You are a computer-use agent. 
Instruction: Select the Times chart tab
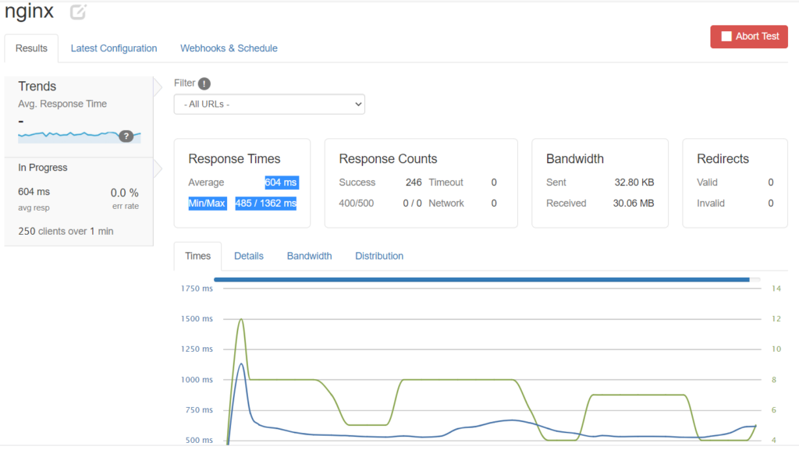point(197,256)
